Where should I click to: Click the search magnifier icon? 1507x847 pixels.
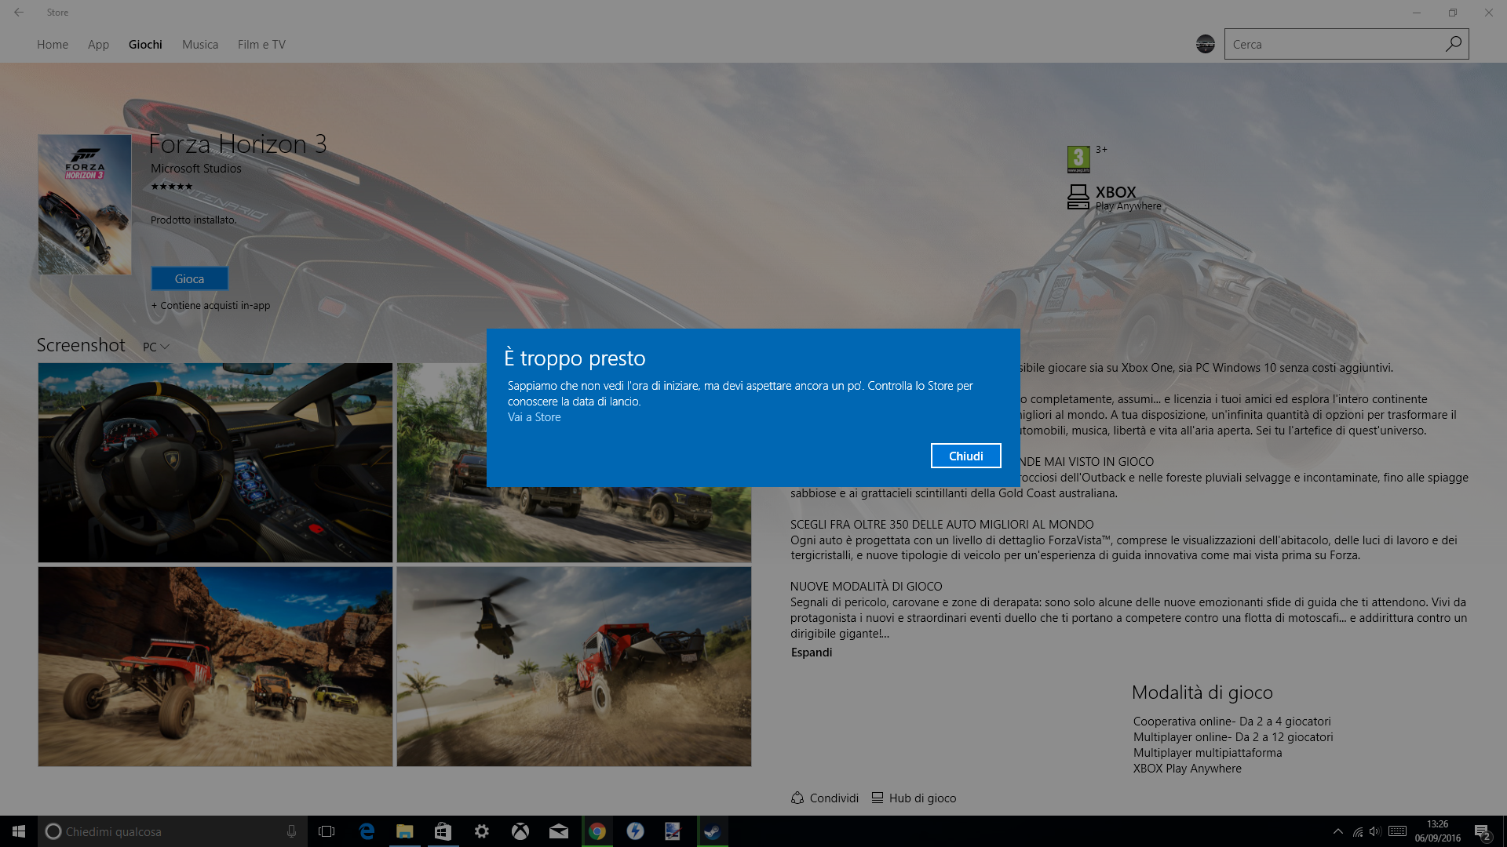point(1453,44)
